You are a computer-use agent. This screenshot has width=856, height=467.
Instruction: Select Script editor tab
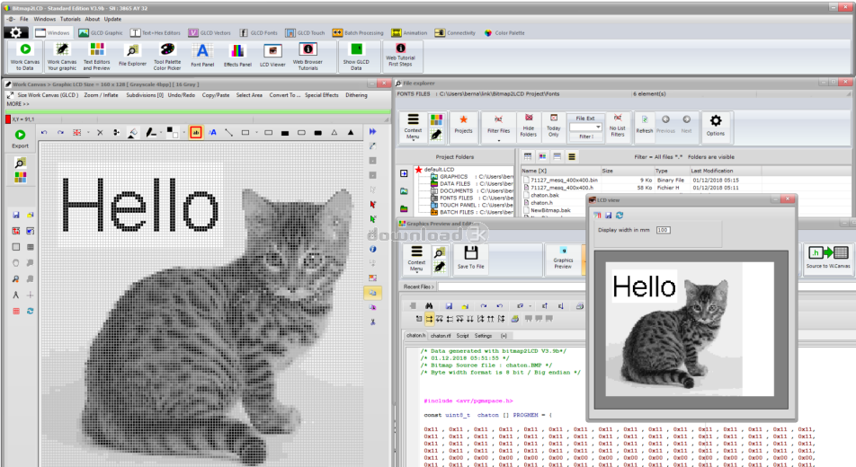click(x=462, y=336)
